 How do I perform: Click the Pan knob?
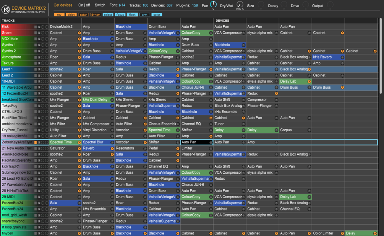coord(213,5)
